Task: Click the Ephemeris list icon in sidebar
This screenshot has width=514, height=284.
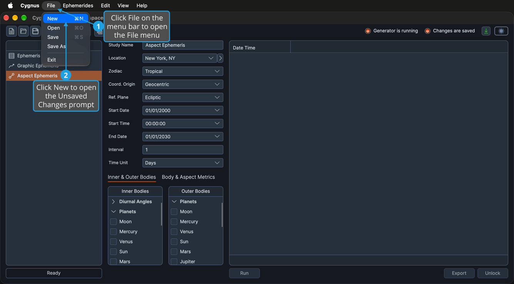Action: click(12, 56)
